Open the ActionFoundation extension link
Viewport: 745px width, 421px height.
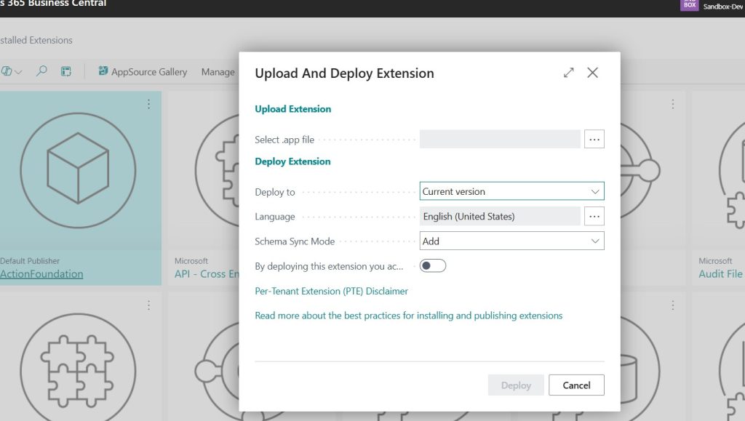pyautogui.click(x=41, y=274)
